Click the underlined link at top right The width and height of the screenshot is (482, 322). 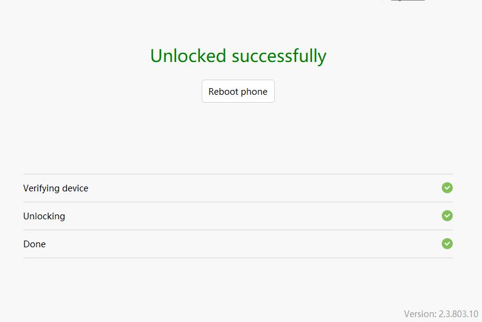408,1
